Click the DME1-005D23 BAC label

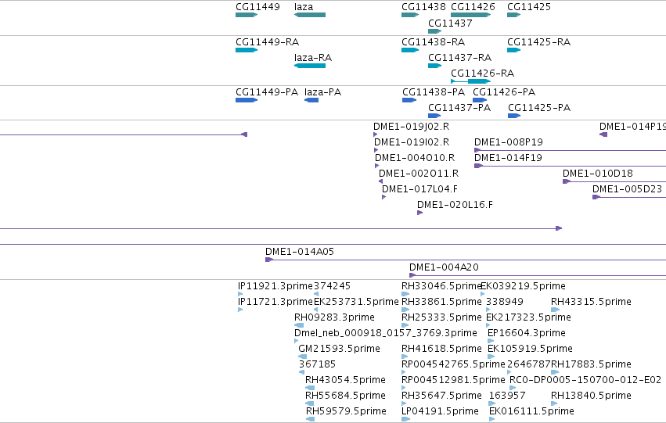627,189
